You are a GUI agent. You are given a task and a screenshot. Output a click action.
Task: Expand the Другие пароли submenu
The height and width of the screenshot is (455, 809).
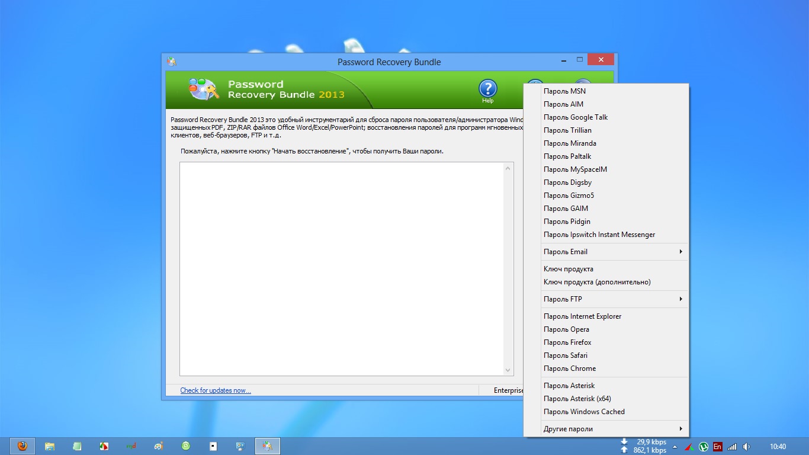(x=606, y=429)
